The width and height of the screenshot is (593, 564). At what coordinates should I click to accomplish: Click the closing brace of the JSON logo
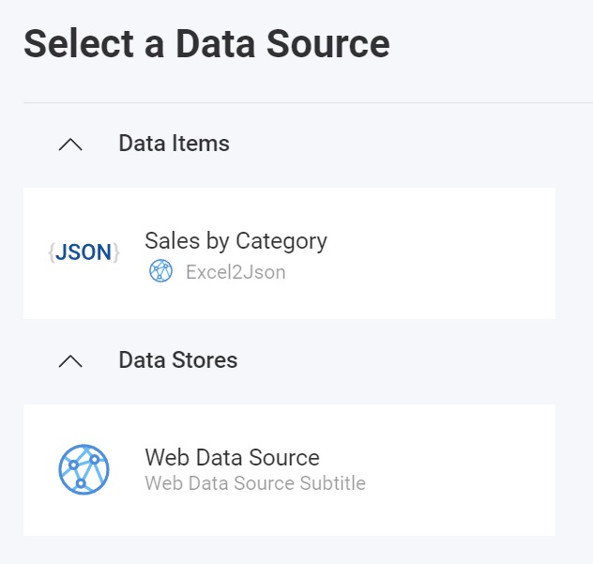pos(116,252)
